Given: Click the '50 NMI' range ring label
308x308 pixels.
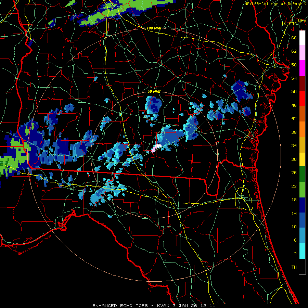Looking at the screenshot, I should [154, 92].
